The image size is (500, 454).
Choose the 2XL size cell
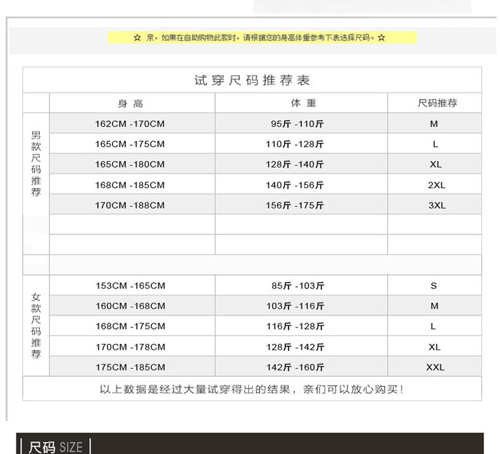(x=437, y=185)
